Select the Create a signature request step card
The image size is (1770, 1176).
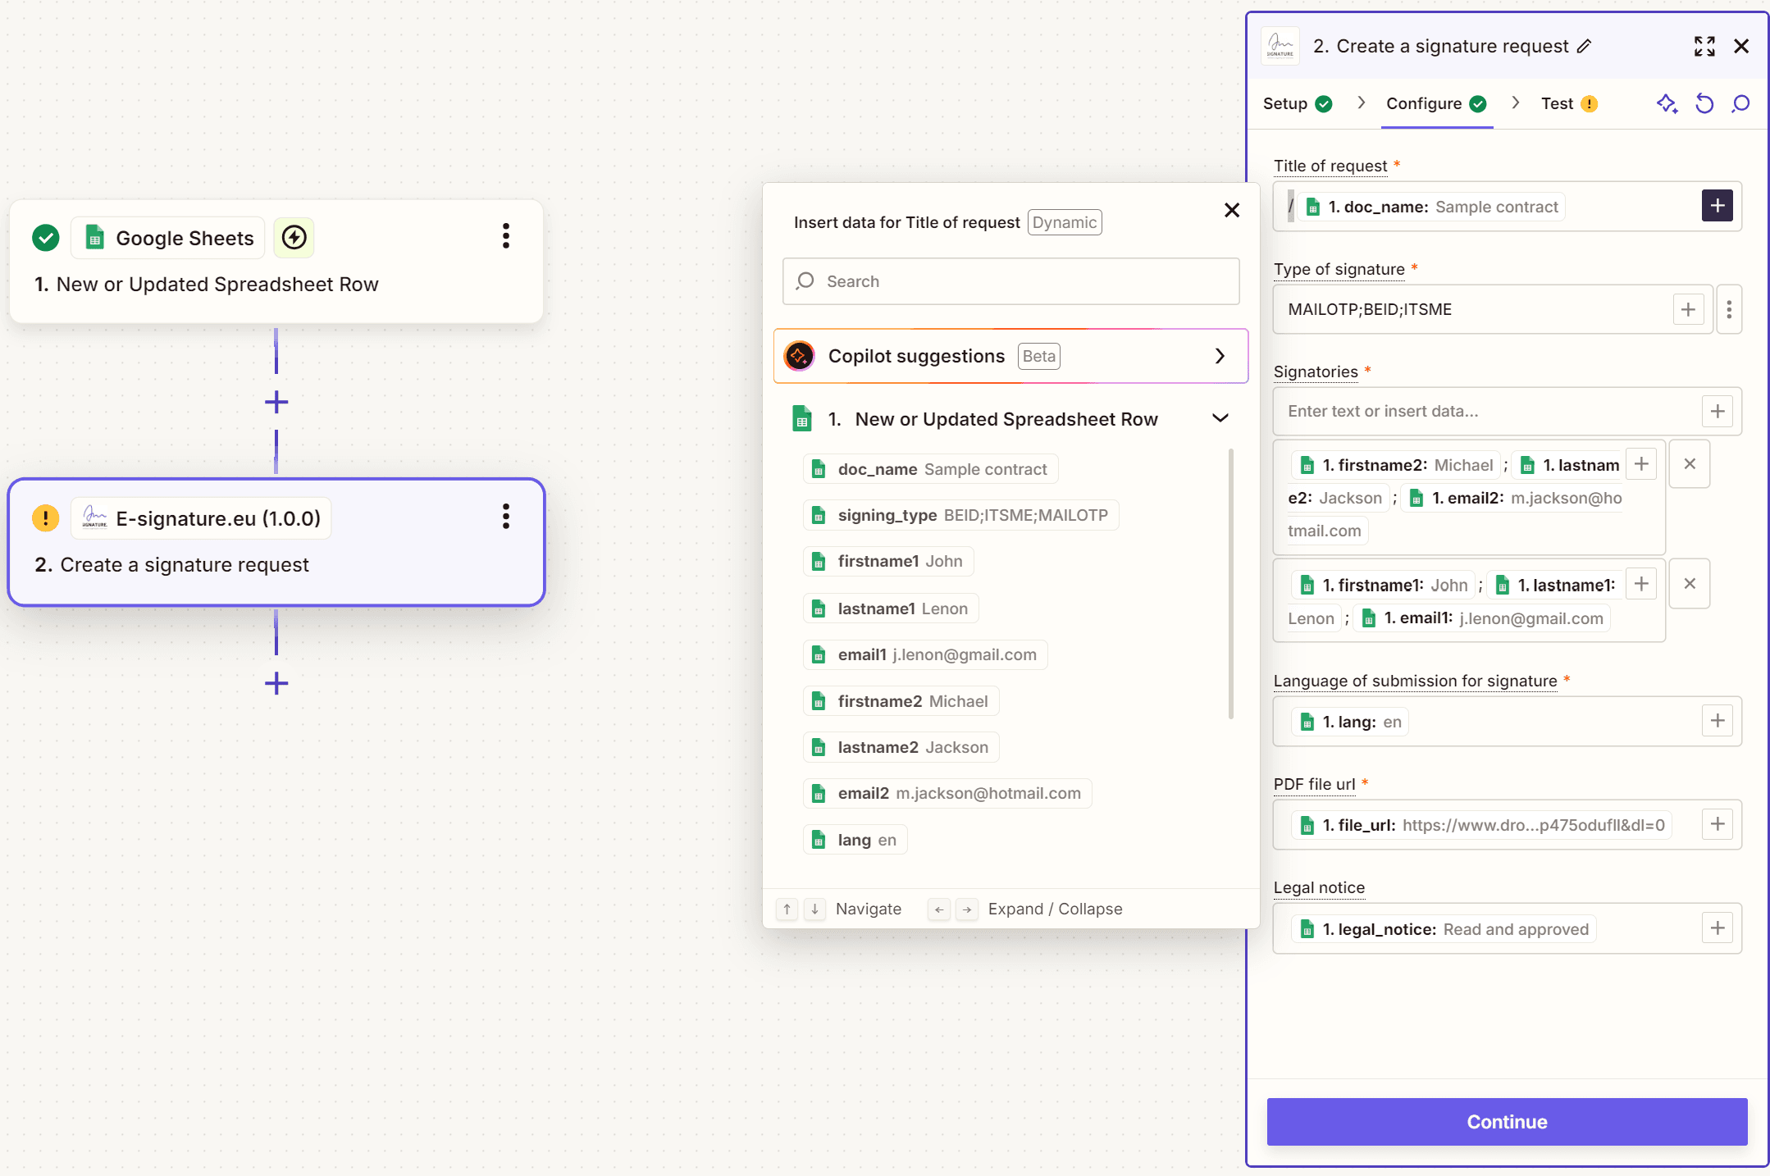[x=276, y=542]
